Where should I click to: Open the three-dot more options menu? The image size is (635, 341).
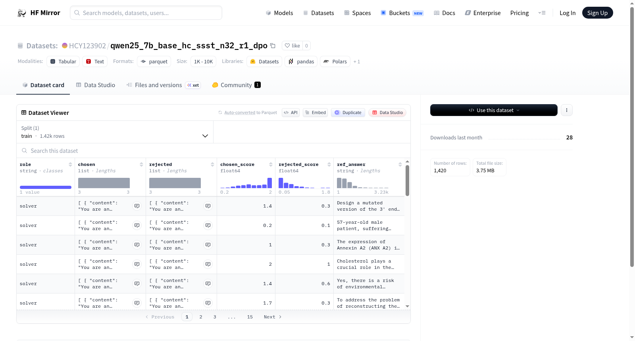tap(567, 110)
